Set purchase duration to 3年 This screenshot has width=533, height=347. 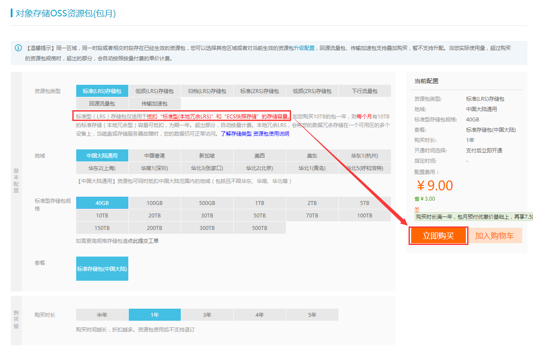point(207,315)
